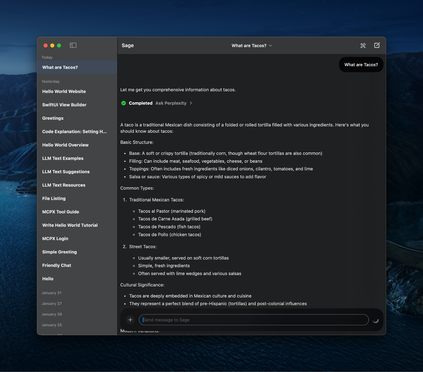The width and height of the screenshot is (423, 372).
Task: Maximize the Sage window
Action: (x=59, y=45)
